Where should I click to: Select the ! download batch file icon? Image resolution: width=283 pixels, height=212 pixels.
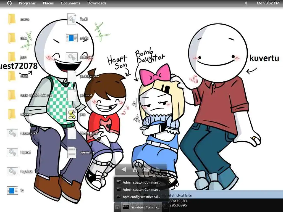coord(12,133)
